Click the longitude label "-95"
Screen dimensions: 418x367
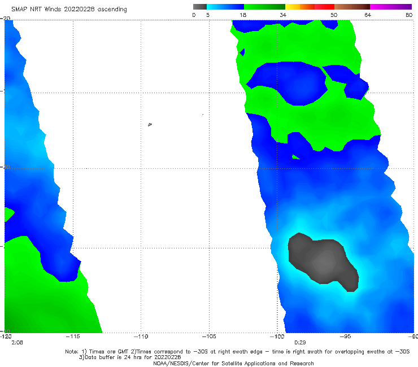click(345, 337)
